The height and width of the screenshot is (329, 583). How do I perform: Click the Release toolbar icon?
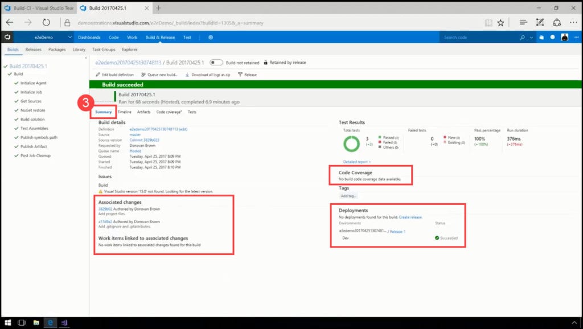(x=240, y=75)
